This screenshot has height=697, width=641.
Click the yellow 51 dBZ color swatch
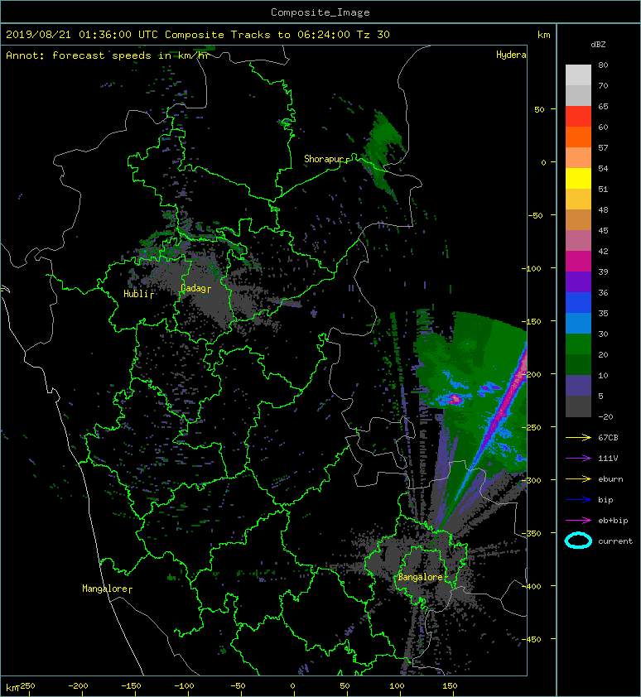coord(578,179)
